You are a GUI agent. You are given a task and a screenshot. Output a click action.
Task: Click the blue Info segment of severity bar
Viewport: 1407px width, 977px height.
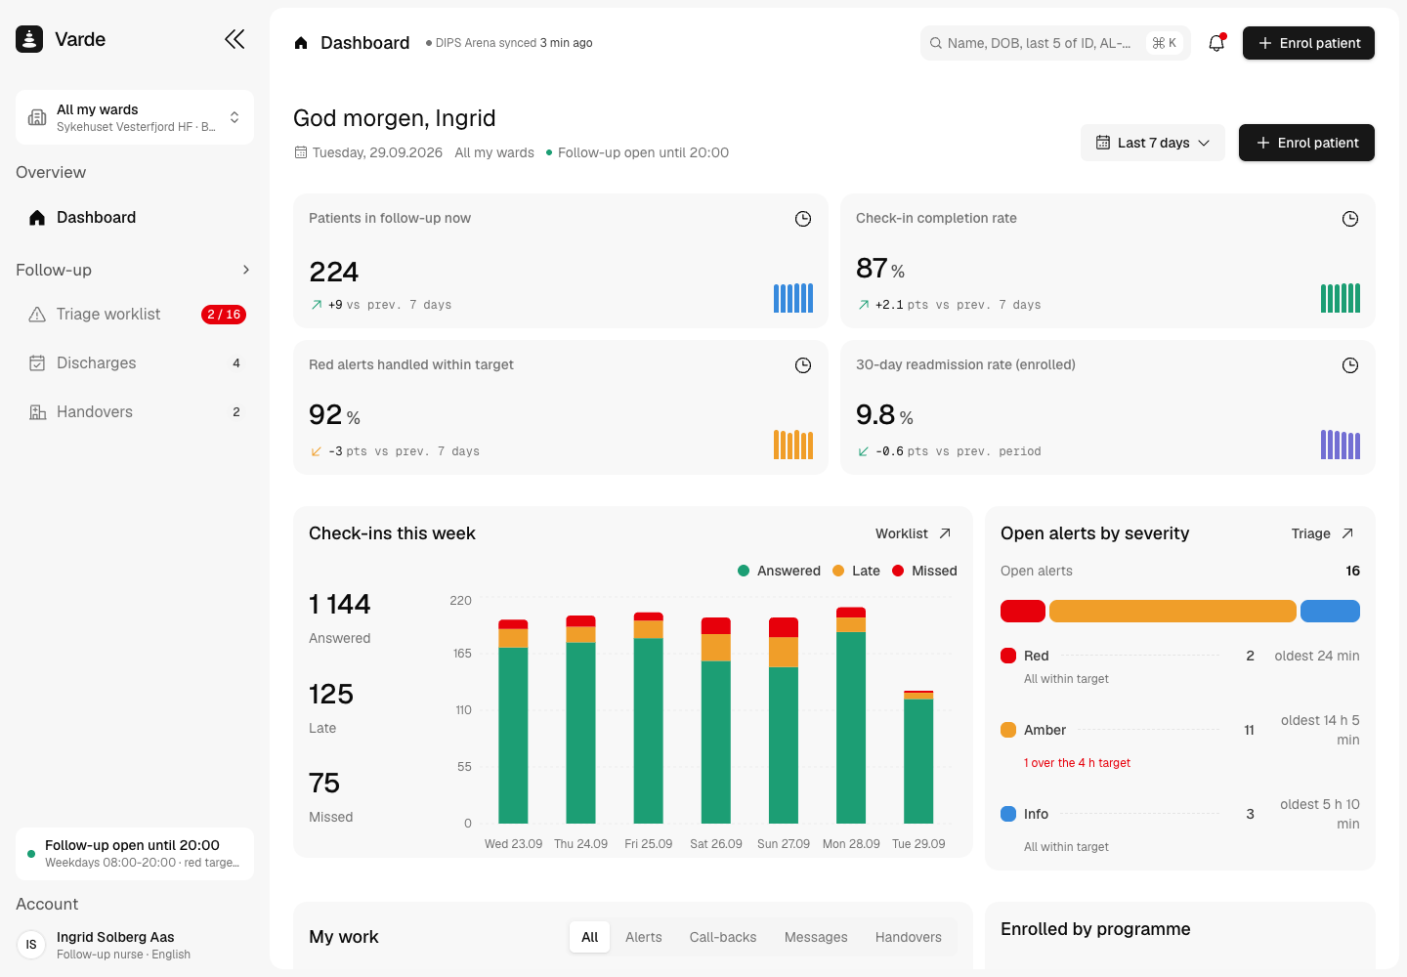click(1330, 611)
